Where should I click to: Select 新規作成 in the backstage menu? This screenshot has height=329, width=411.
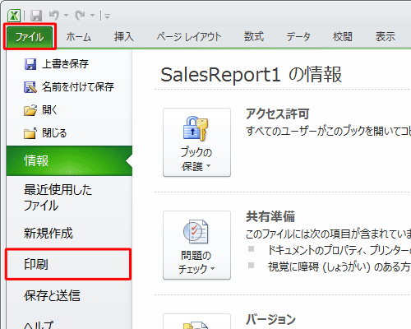(x=69, y=233)
